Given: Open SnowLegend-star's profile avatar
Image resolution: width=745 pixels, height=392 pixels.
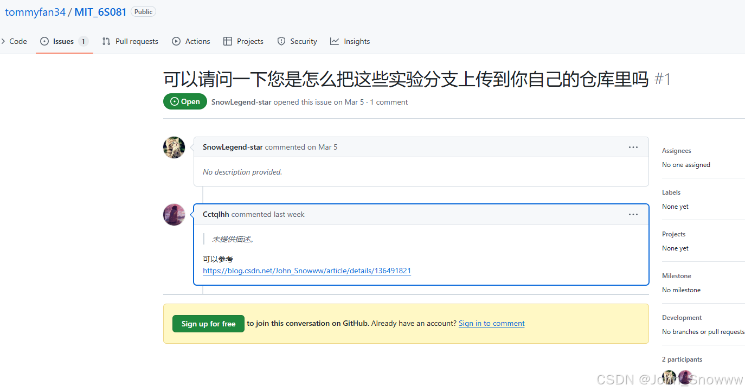Looking at the screenshot, I should click(174, 147).
